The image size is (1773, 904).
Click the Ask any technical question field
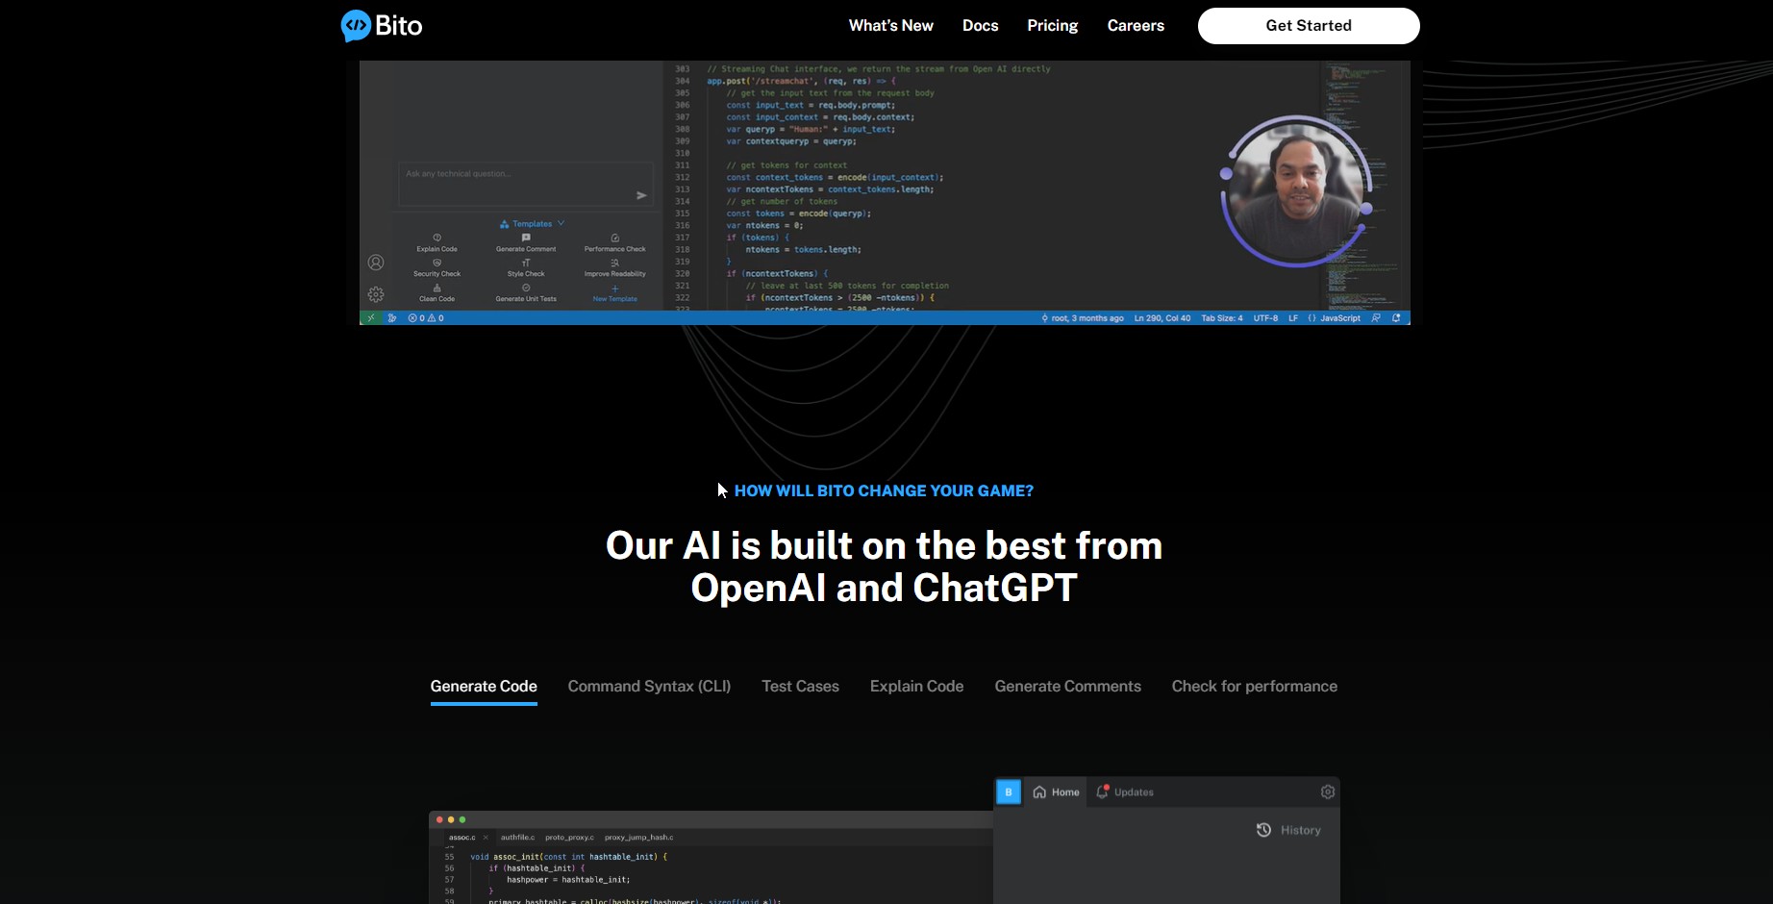[x=514, y=175]
